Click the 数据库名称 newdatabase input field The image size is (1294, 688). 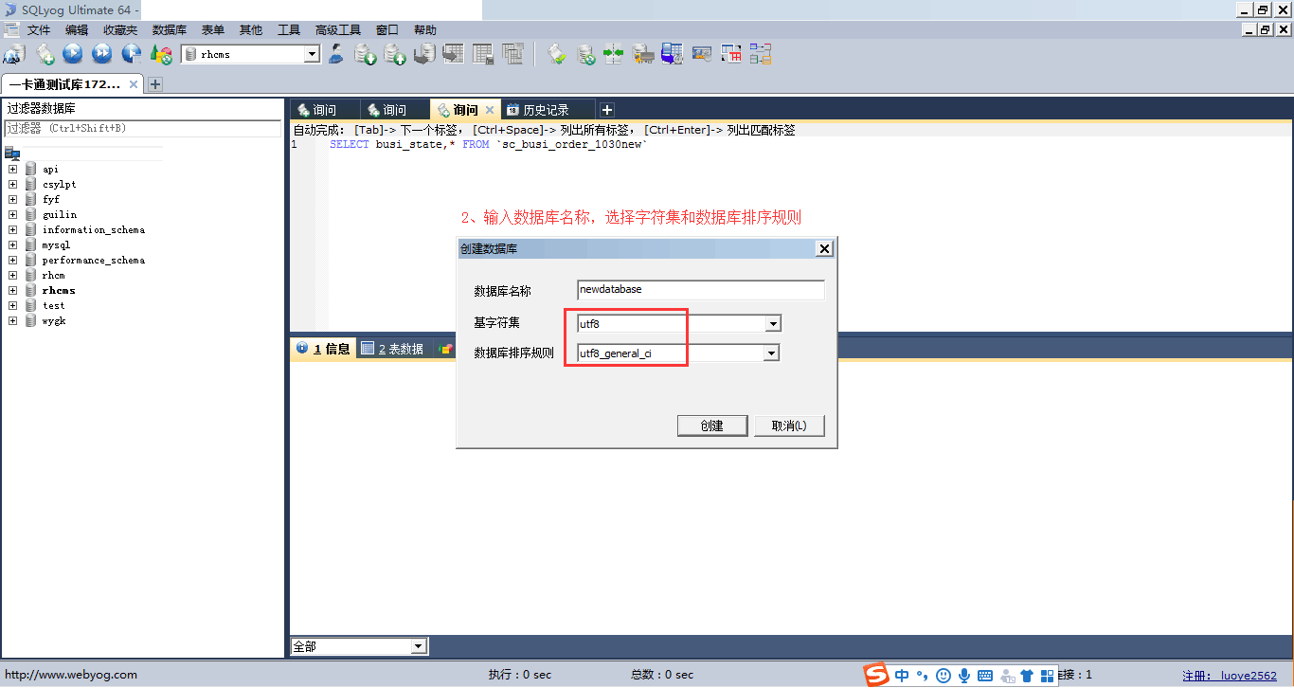(x=701, y=290)
